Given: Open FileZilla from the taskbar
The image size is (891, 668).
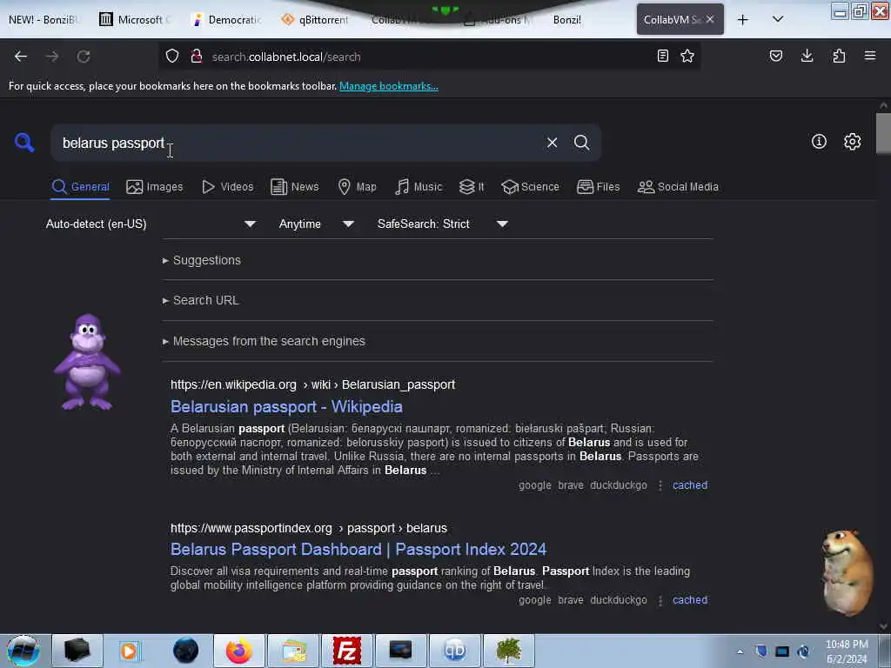Looking at the screenshot, I should click(x=346, y=651).
